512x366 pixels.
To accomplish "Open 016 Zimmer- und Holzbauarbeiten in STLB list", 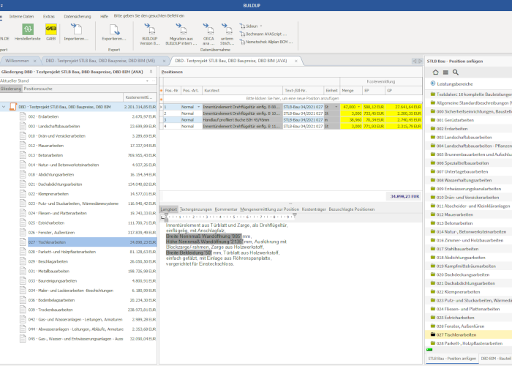I will point(470,240).
